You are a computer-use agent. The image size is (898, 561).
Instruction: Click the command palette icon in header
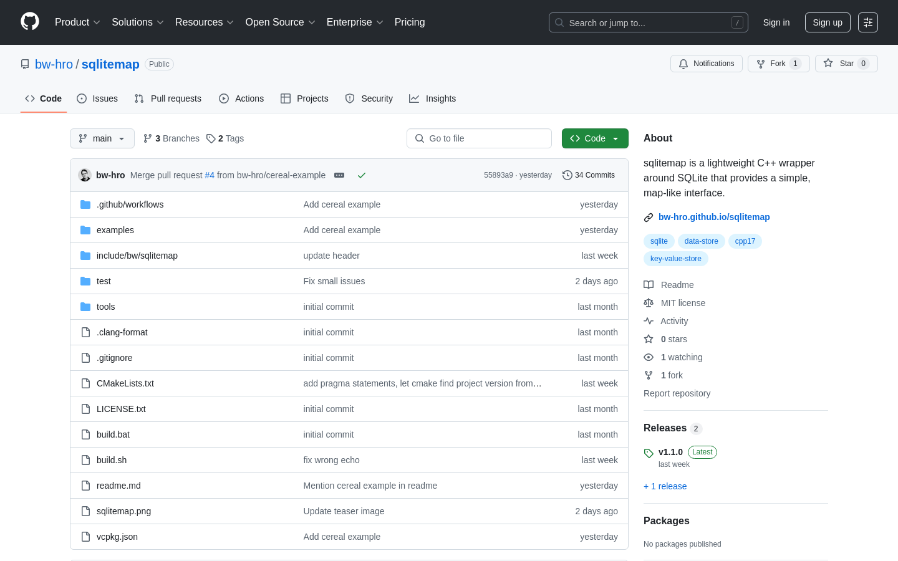point(867,22)
